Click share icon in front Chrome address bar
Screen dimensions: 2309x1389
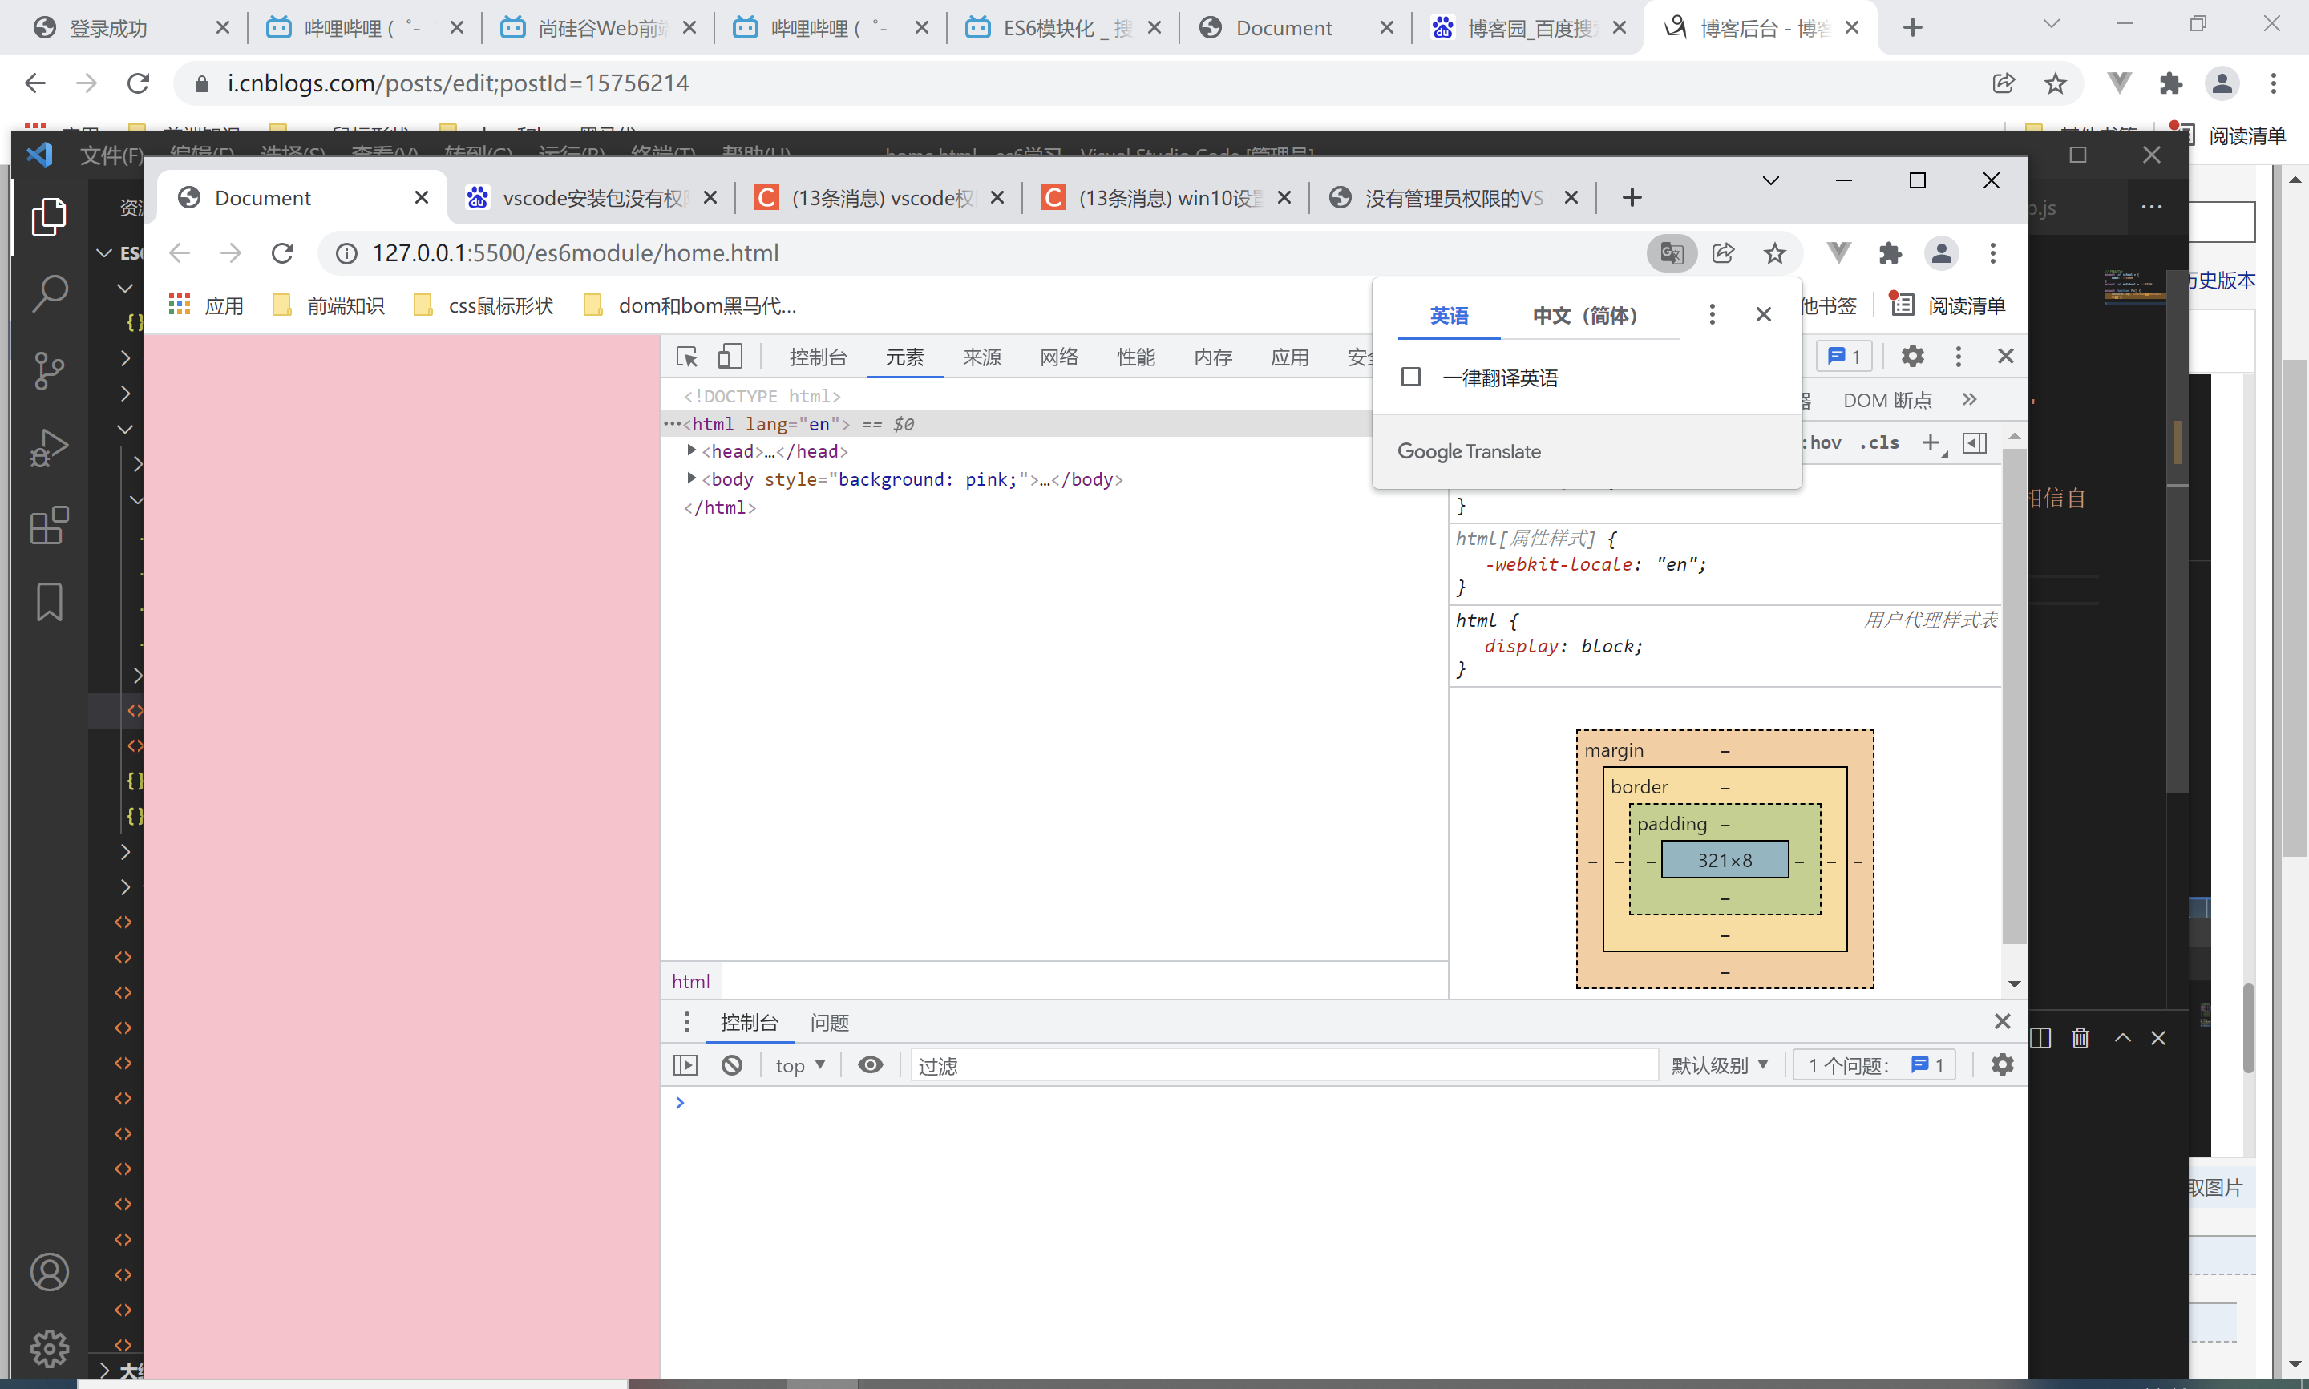click(1723, 252)
